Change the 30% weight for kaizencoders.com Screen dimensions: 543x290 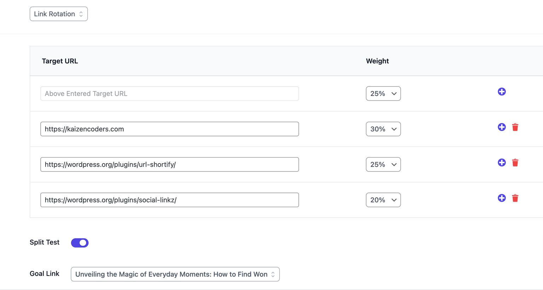383,129
